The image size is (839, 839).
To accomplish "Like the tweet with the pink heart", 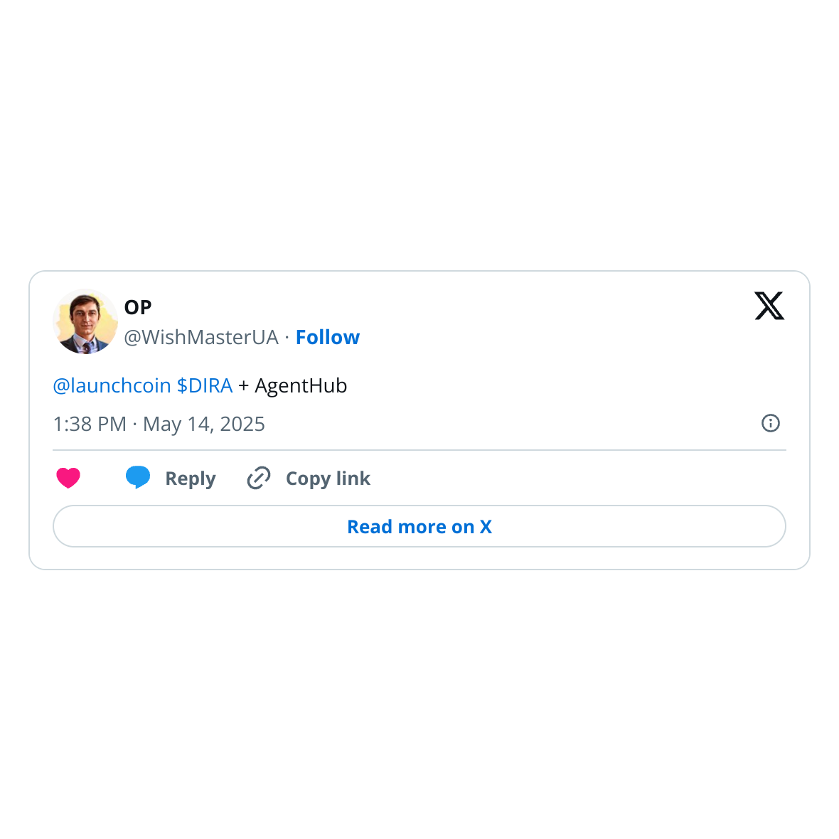I will [x=68, y=478].
